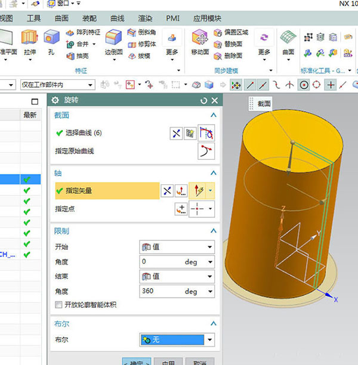Open the end angle 360 dropdown arrow
The height and width of the screenshot is (365, 358).
(x=210, y=292)
